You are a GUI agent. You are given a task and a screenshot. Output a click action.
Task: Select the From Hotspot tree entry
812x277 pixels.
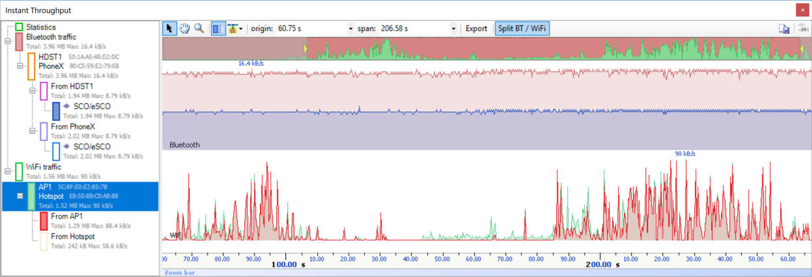pos(72,236)
